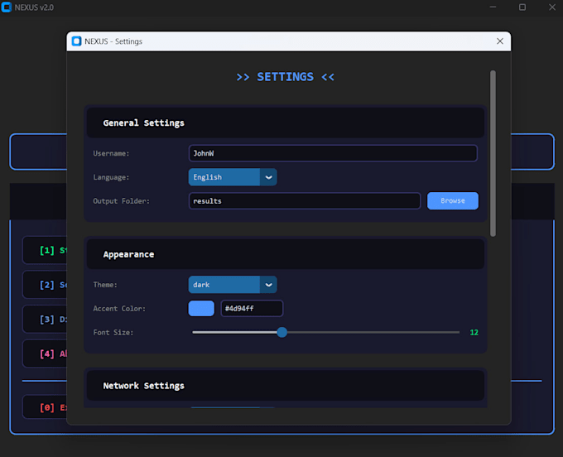
Task: Click the Username input field
Action: [333, 153]
